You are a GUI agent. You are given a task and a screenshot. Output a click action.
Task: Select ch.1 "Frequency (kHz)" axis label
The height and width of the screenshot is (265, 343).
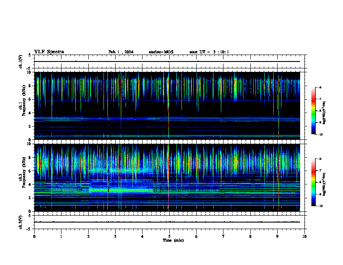(24, 100)
